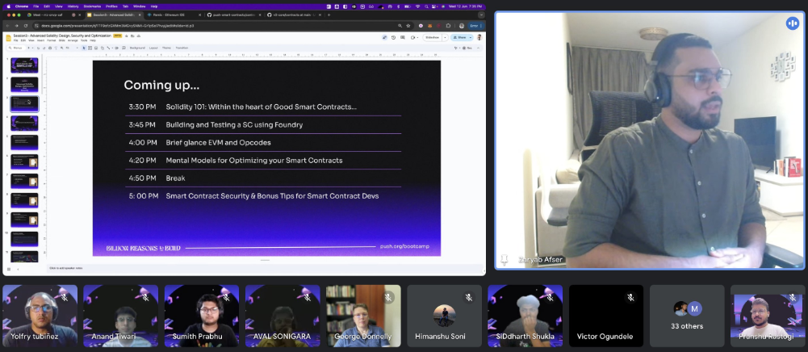Open the Share button dropdown arrow
808x352 pixels.
[471, 38]
